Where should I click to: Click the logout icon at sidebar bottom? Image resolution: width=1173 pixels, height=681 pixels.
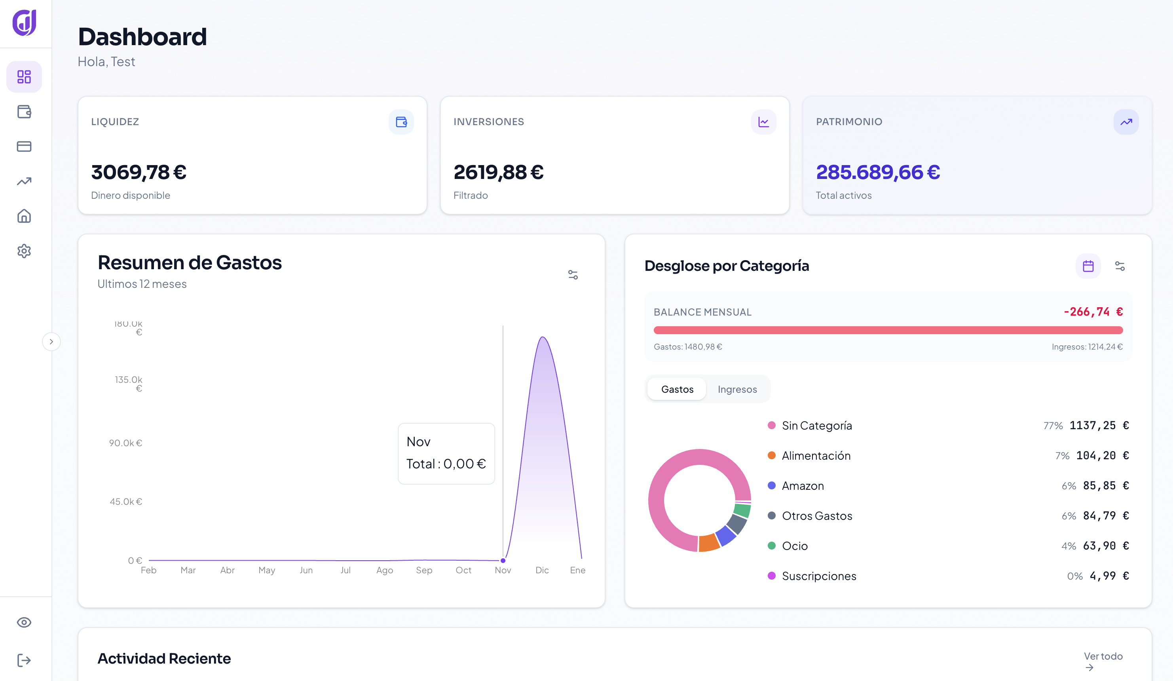click(x=24, y=660)
